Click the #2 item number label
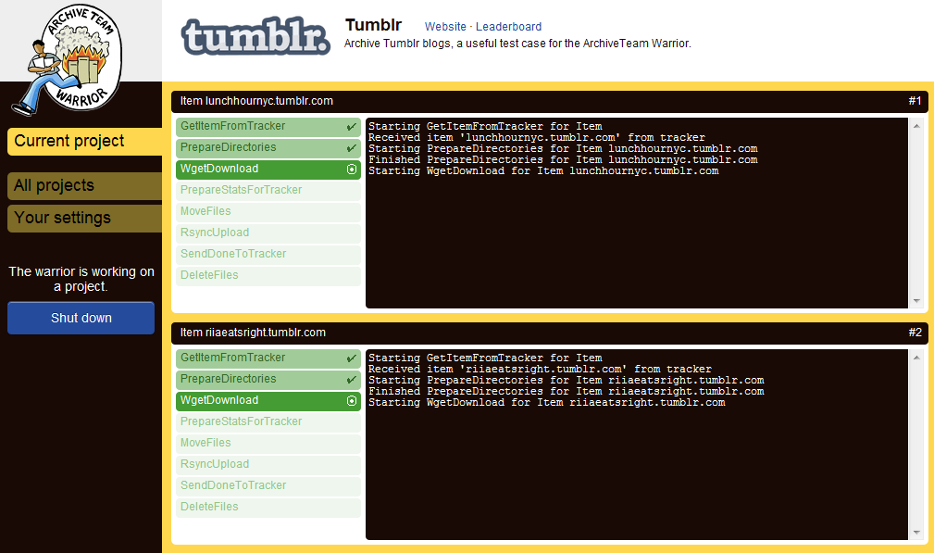Screen dimensions: 934x553 coord(915,333)
